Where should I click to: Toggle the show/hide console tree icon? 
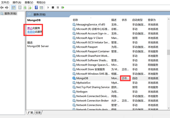[14, 8]
